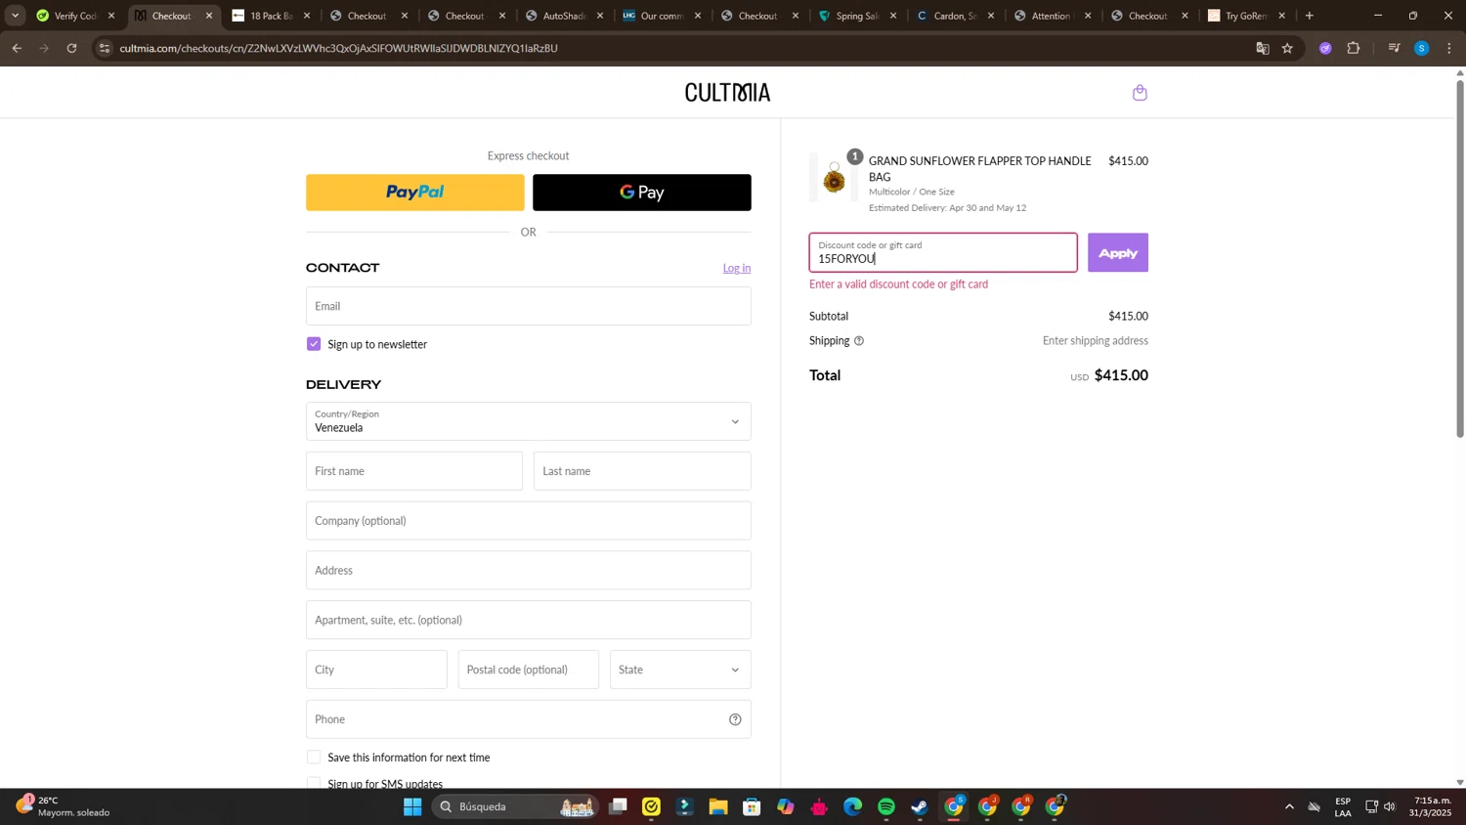
Task: Click the Shipping info help icon
Action: click(859, 341)
